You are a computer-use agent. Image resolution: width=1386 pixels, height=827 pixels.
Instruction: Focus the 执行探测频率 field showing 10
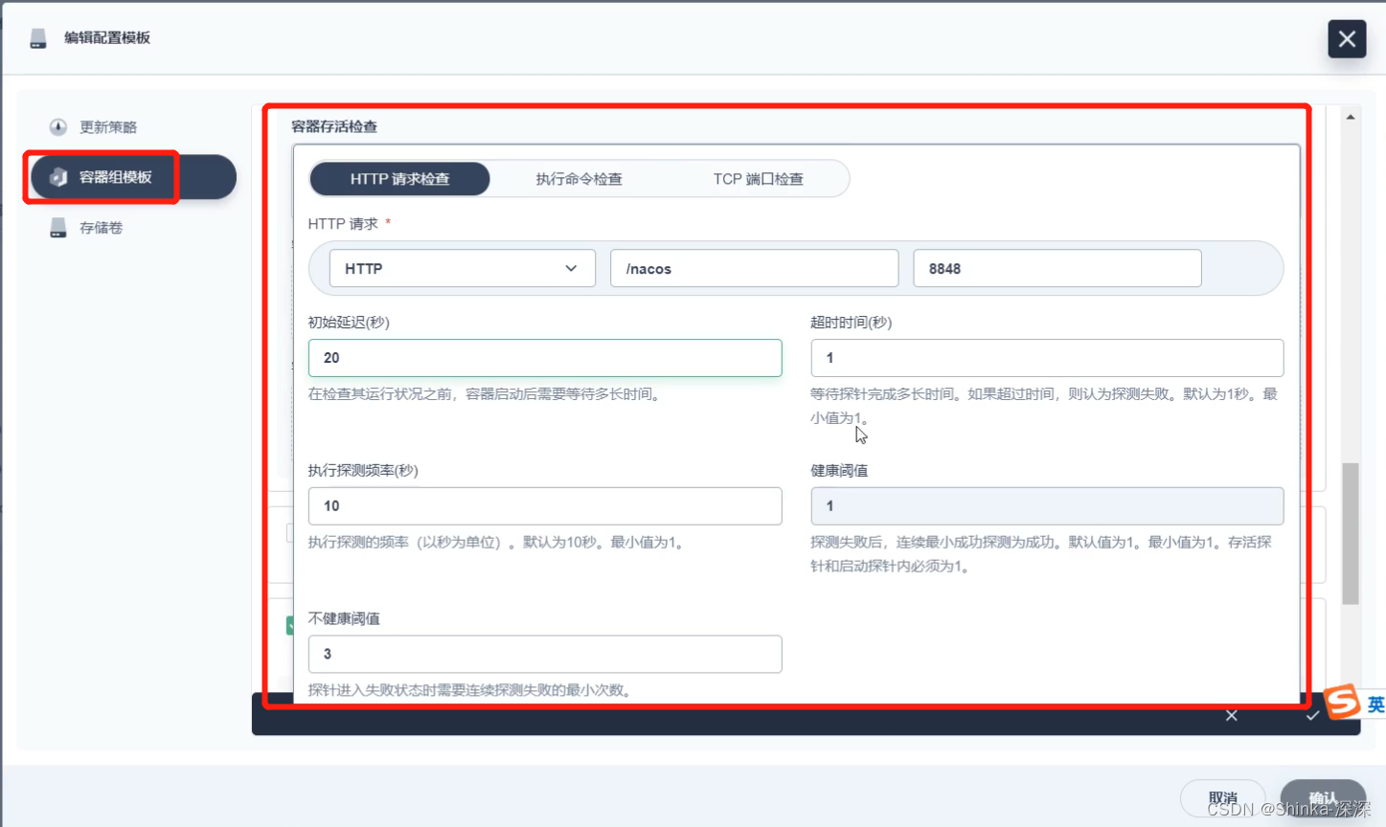click(x=545, y=506)
